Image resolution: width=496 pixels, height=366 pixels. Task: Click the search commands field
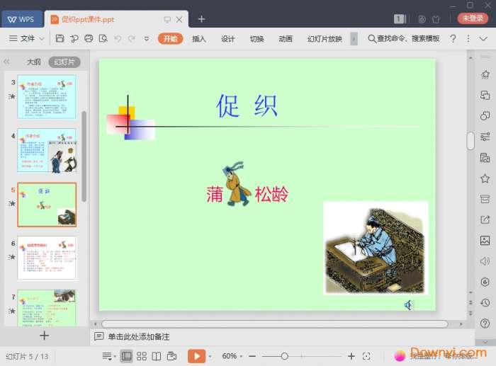[404, 38]
